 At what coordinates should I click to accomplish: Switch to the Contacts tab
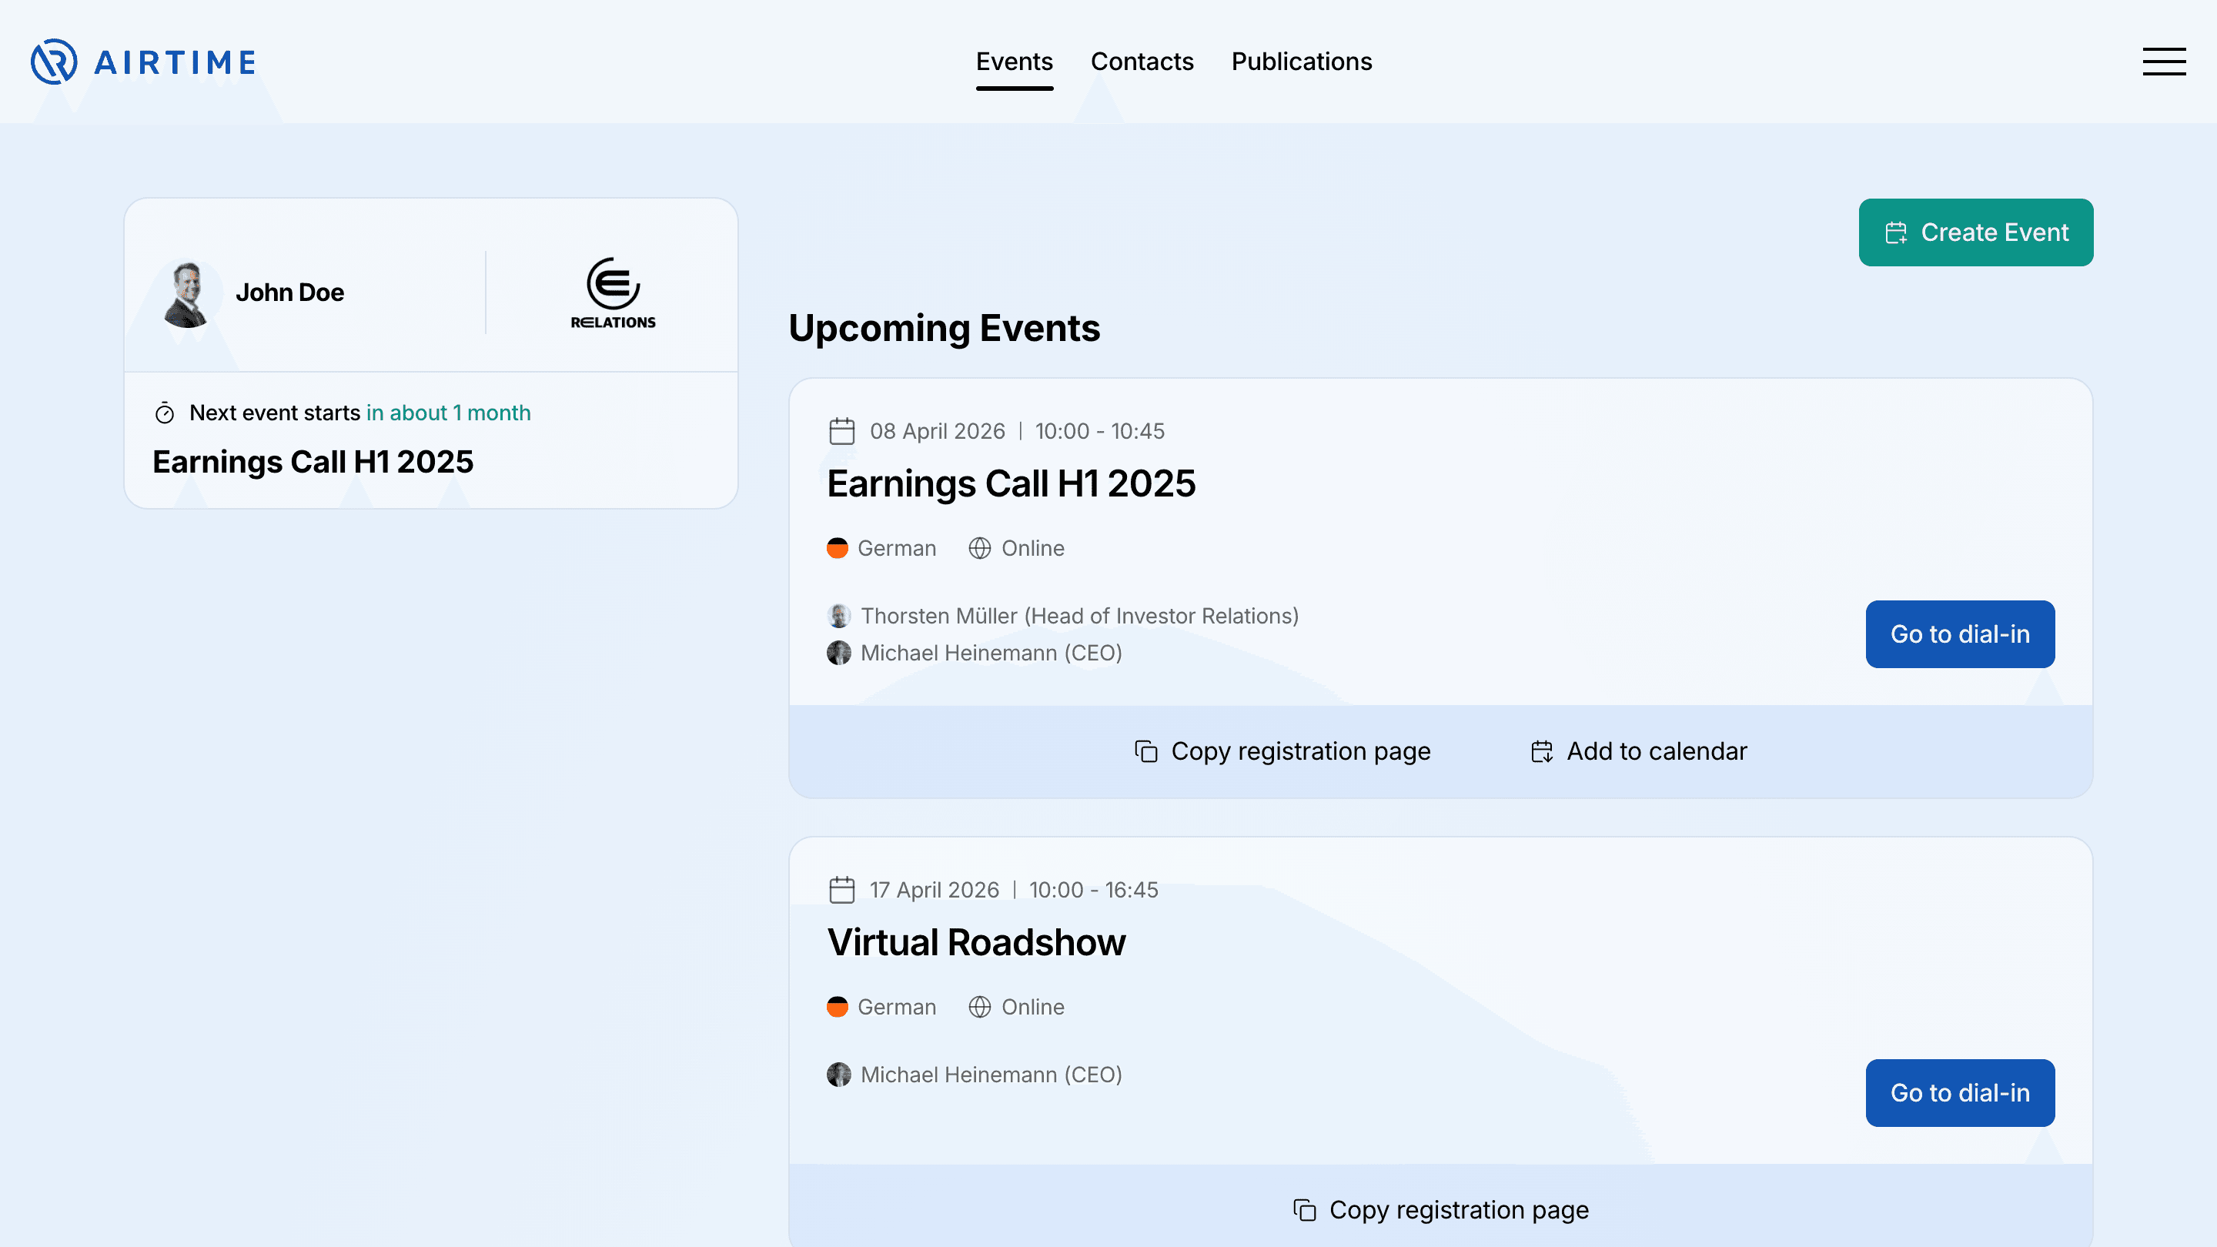[1141, 61]
